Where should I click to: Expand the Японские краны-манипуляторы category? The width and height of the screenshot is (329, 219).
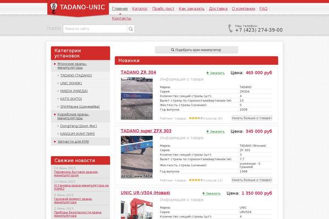click(72, 66)
